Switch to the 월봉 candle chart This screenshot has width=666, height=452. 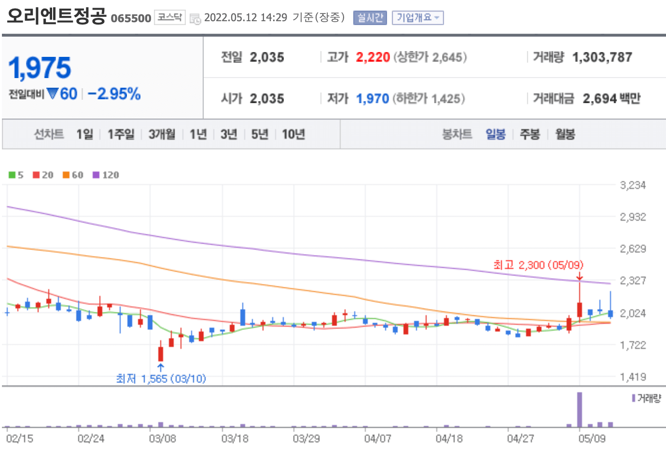pyautogui.click(x=565, y=134)
